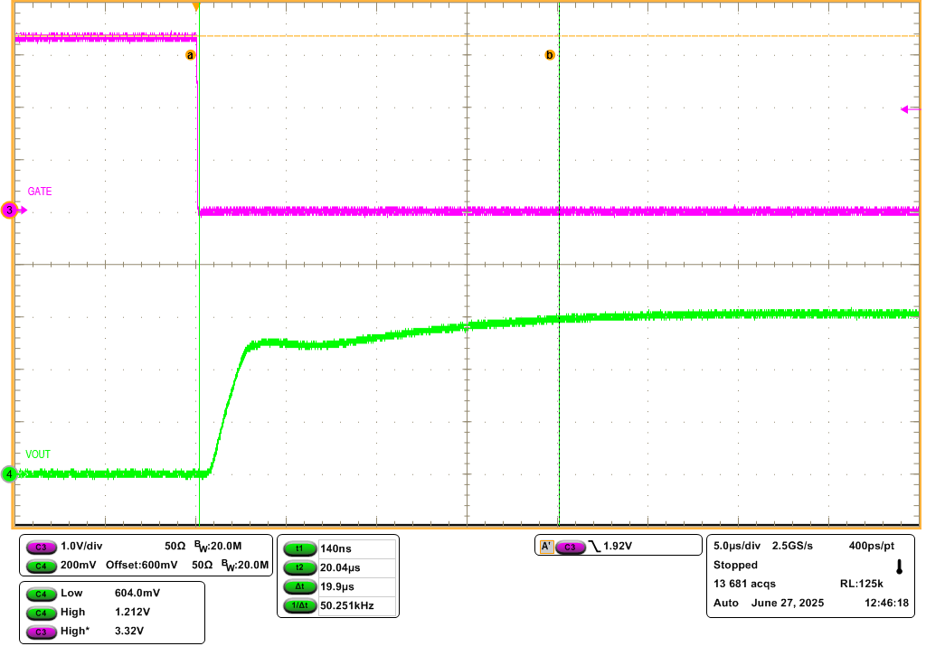The height and width of the screenshot is (665, 926).
Task: Select cursor b marker on the waveform
Action: coord(549,55)
